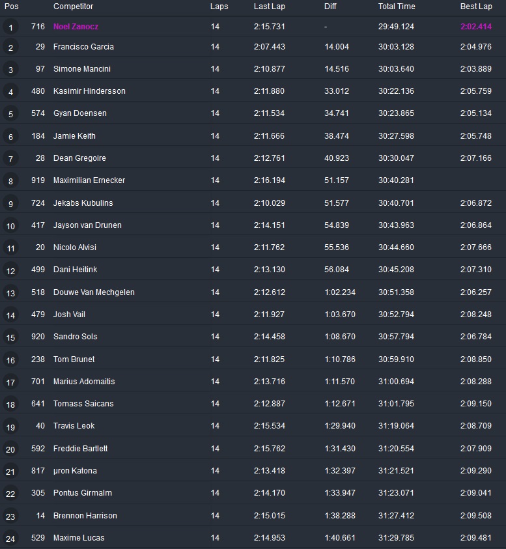Select competitor Douwe Van Mechgelen
The width and height of the screenshot is (506, 549).
click(94, 292)
